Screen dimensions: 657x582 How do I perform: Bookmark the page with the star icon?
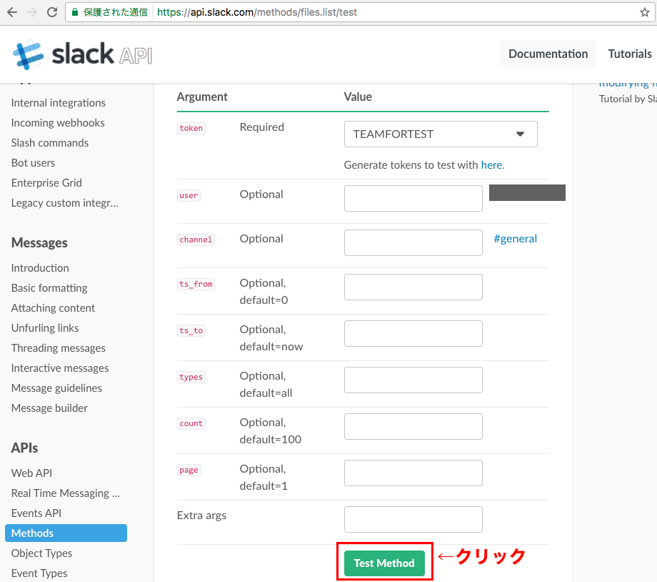[645, 12]
